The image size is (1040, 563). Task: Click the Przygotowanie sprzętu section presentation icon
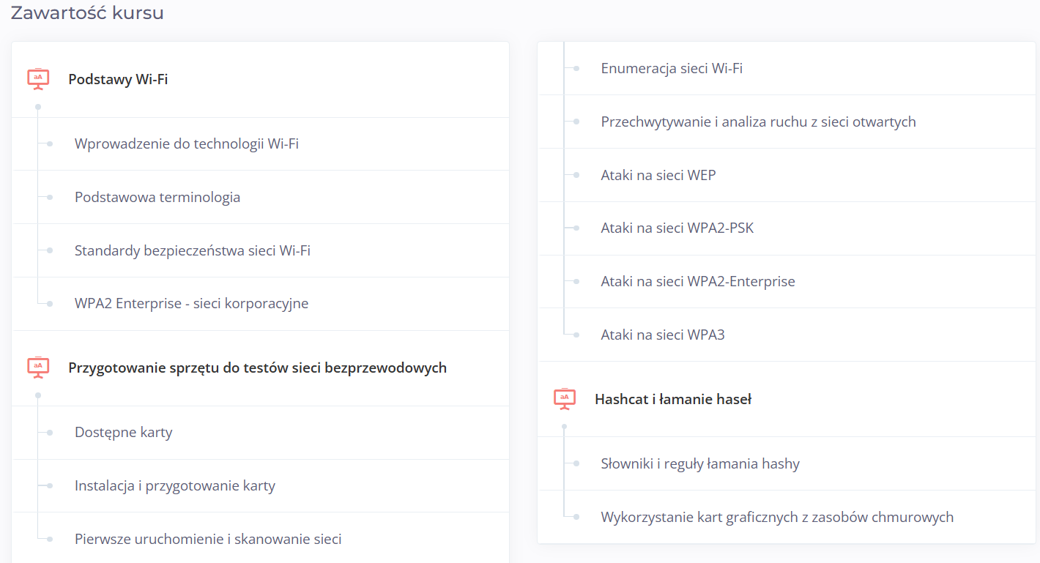coord(38,368)
